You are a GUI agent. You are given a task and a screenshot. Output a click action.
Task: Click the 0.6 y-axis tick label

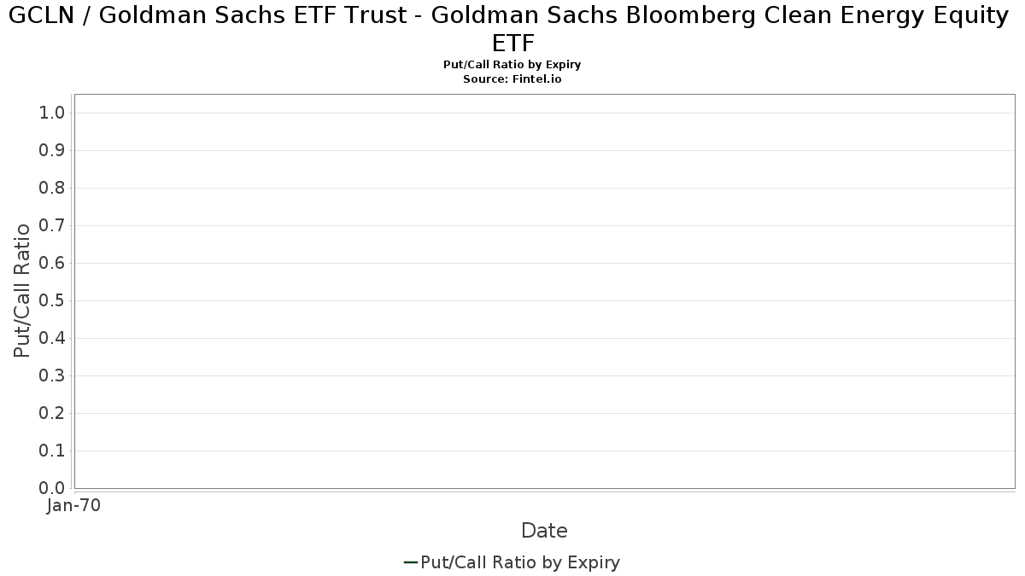(x=52, y=263)
